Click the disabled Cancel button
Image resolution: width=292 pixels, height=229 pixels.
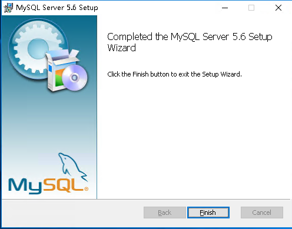point(262,213)
